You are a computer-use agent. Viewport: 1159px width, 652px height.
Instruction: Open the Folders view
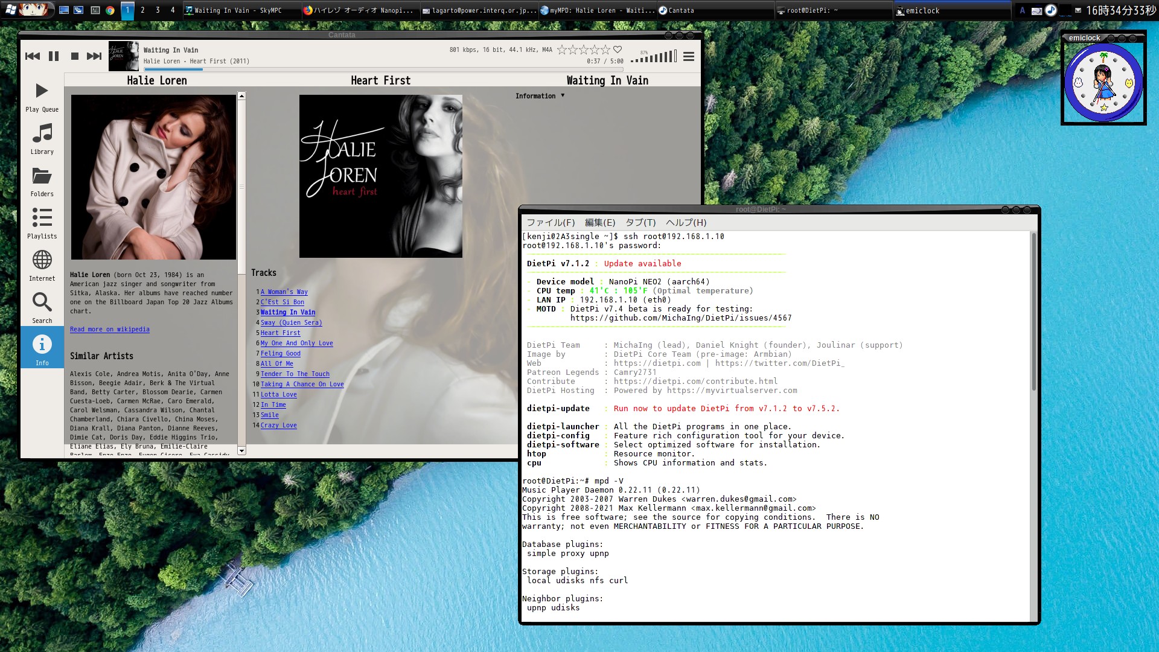click(x=42, y=181)
